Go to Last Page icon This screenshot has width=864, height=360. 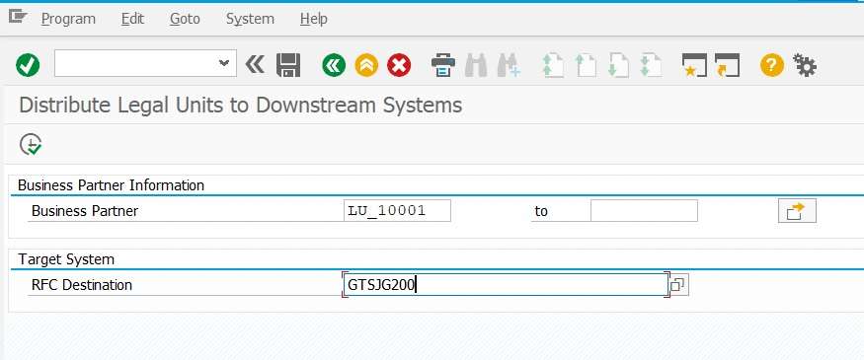651,65
